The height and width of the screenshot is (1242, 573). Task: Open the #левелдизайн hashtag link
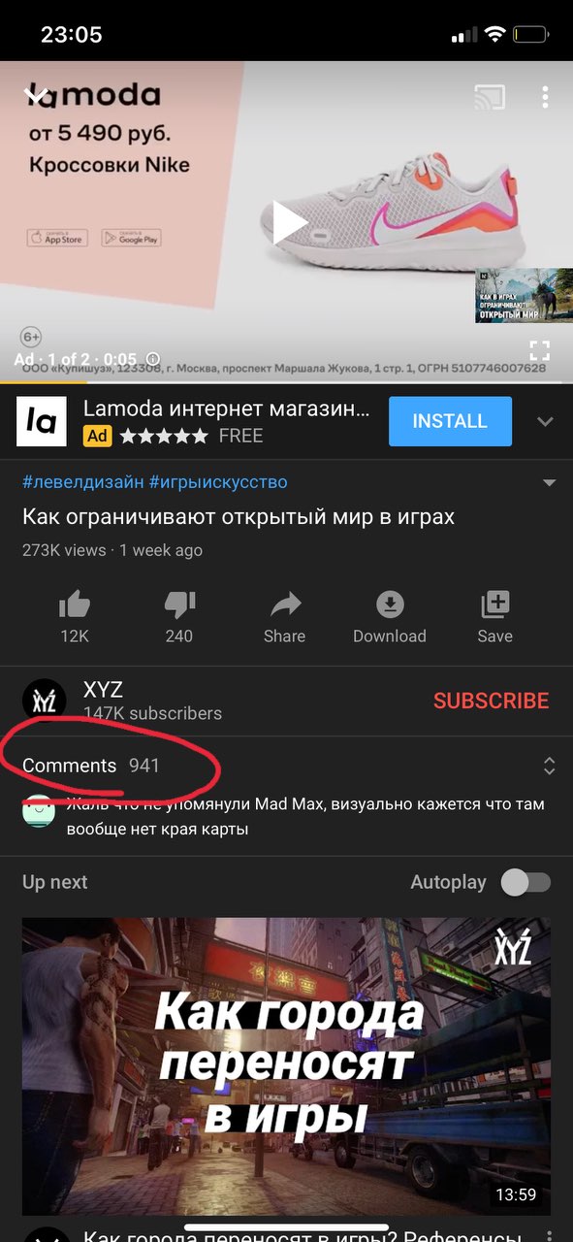[83, 482]
